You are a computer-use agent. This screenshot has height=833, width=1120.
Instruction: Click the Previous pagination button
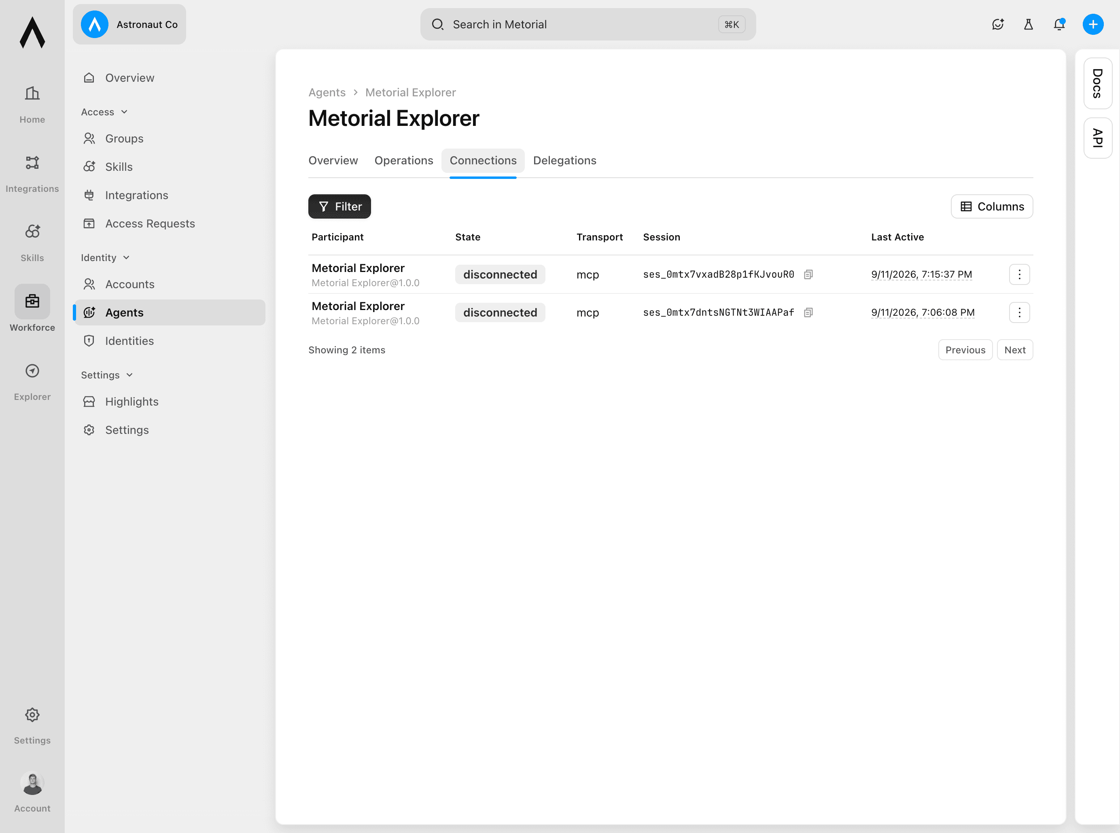tap(965, 350)
